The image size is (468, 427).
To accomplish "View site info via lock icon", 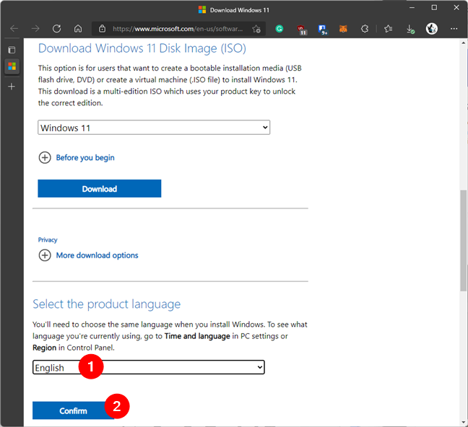I will [102, 29].
